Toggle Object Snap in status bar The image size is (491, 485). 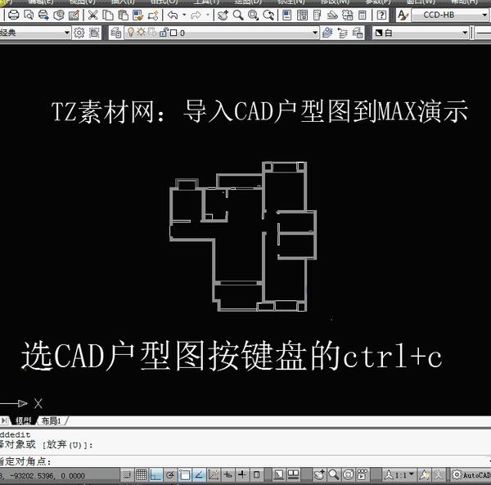pos(184,475)
